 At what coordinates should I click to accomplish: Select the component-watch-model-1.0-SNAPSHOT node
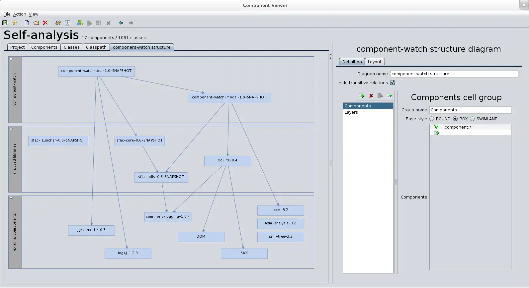click(x=229, y=97)
